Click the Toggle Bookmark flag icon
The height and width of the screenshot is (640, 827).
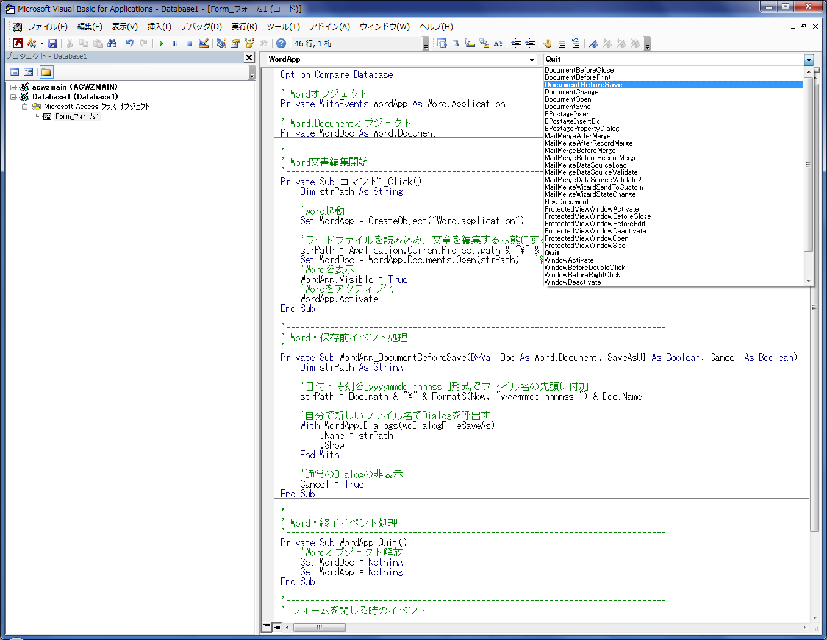(593, 43)
